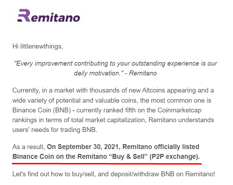Click 'users' needs for trading BNB.' line
233x185 pixels.
pyautogui.click(x=55, y=130)
